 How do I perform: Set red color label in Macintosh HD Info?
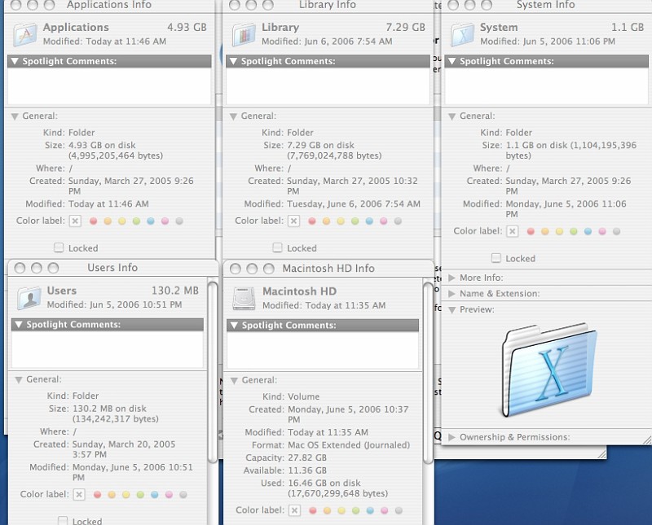[313, 510]
